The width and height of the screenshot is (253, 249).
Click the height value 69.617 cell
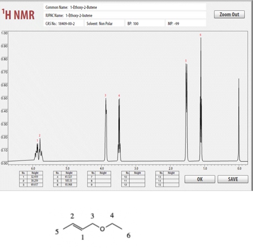(35, 185)
